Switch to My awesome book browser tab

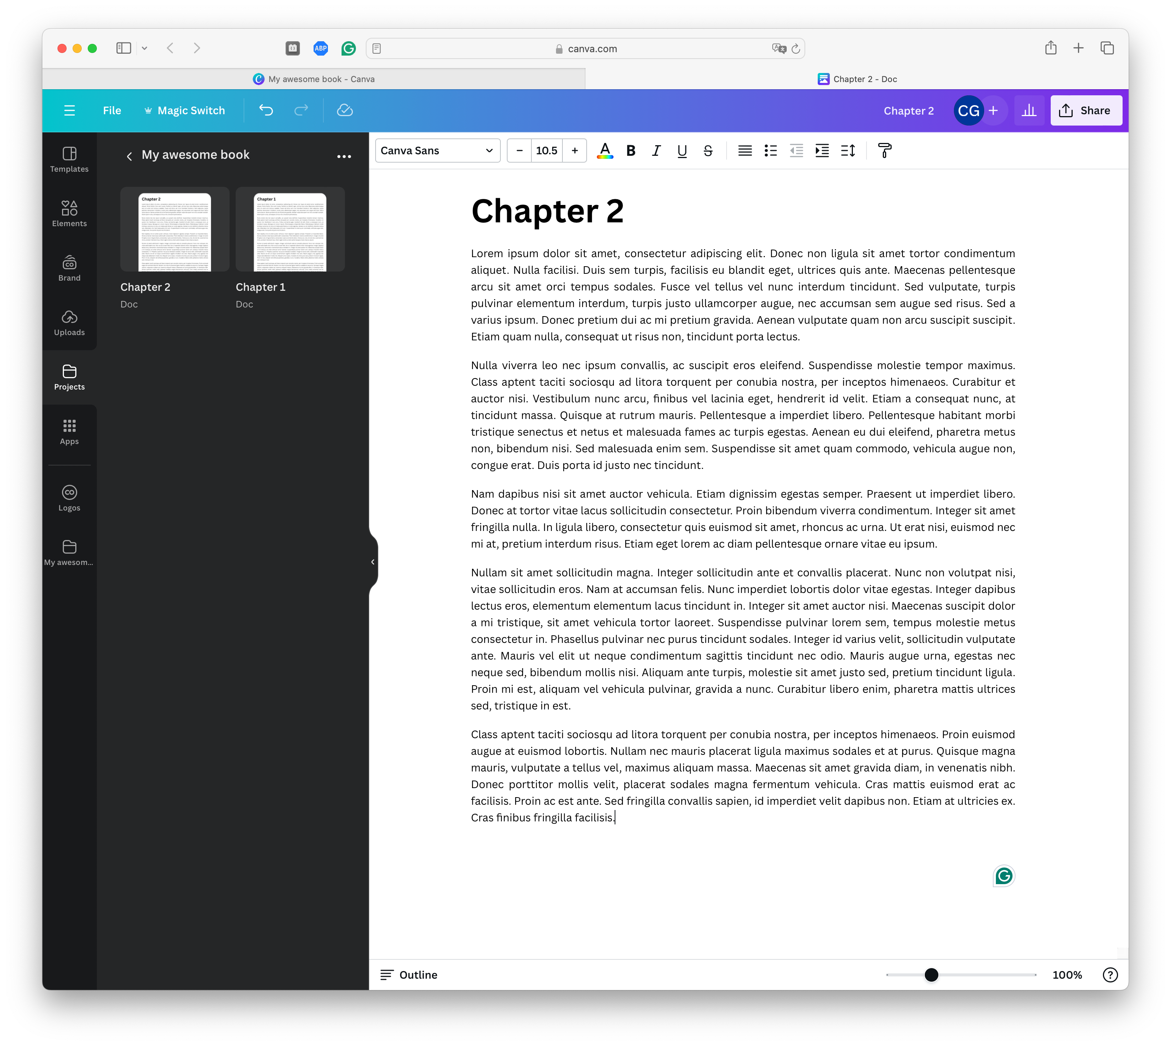(x=314, y=79)
